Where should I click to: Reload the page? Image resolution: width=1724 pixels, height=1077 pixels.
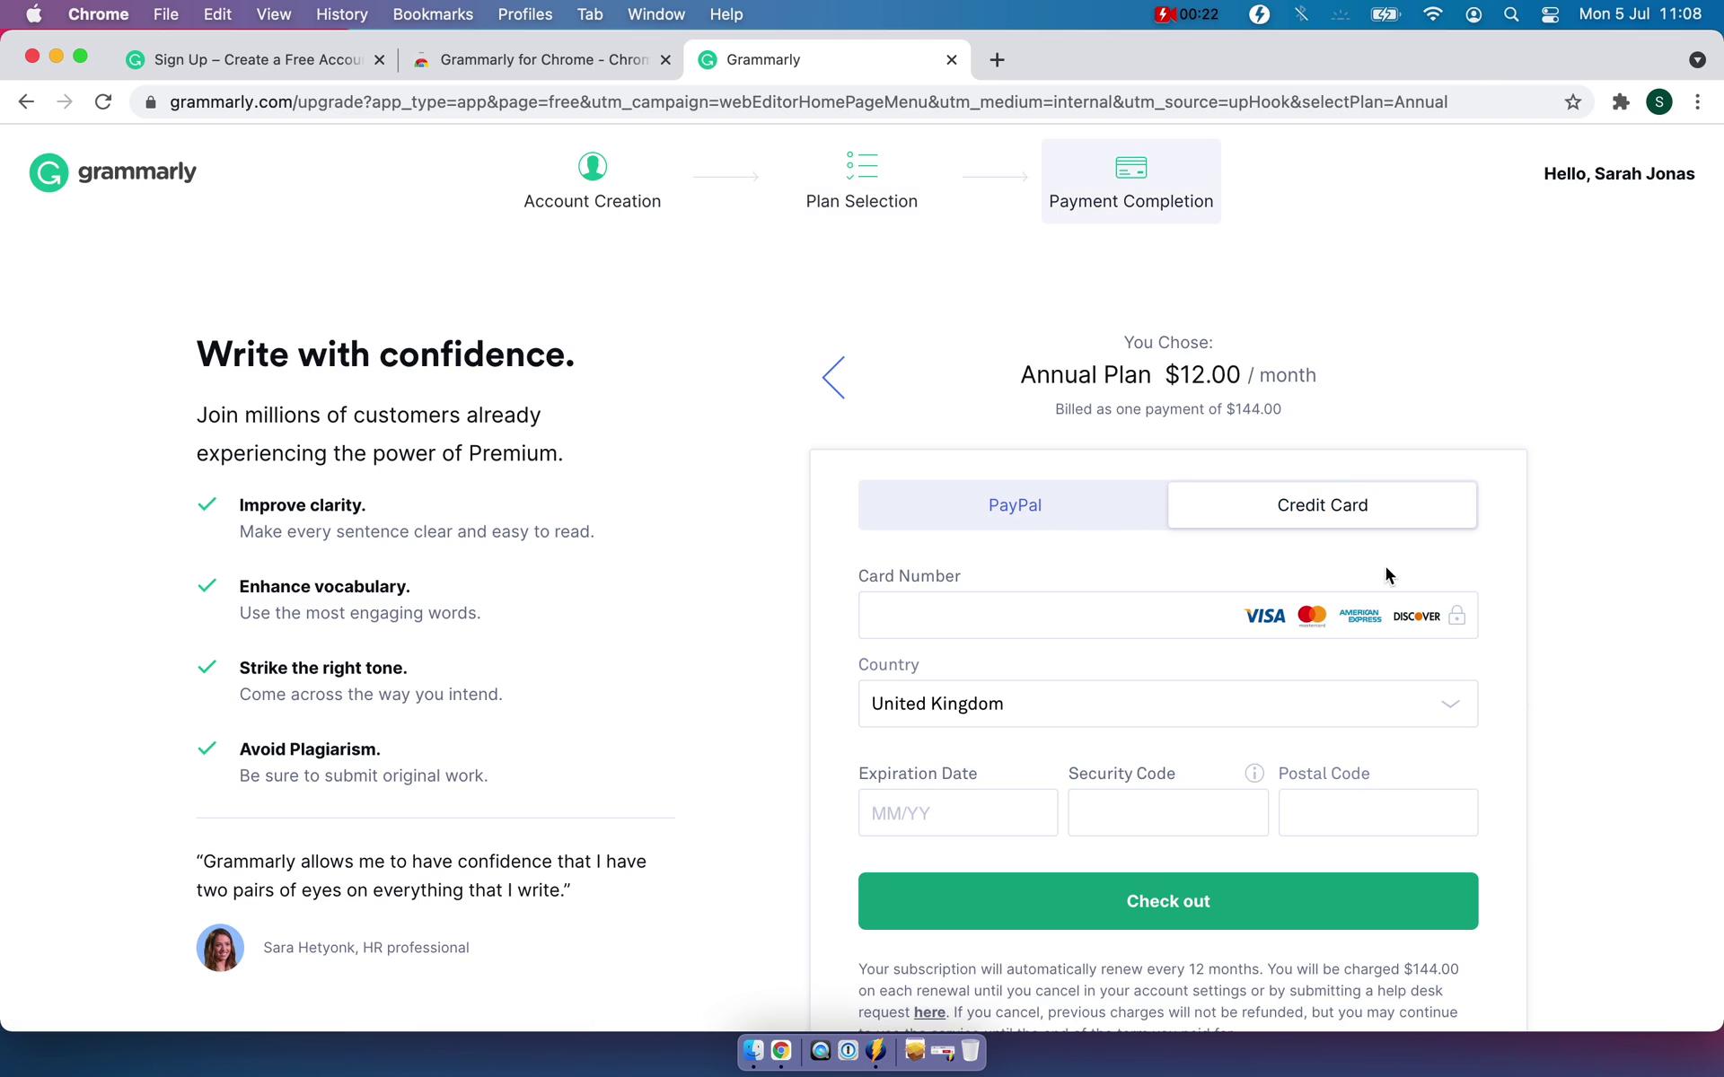point(103,102)
